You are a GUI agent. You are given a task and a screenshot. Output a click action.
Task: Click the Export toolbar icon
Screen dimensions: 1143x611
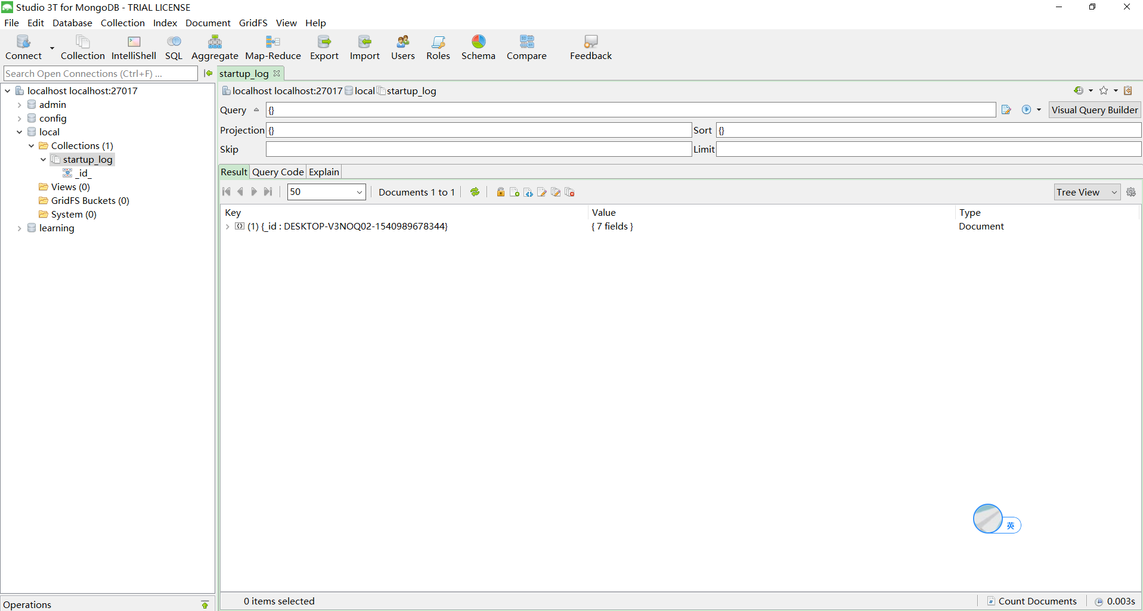[x=324, y=47]
